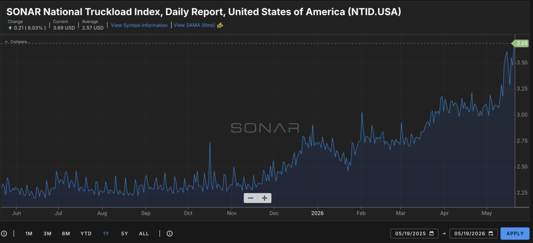Click the minus zoom-out button on chart
The image size is (533, 243).
251,198
